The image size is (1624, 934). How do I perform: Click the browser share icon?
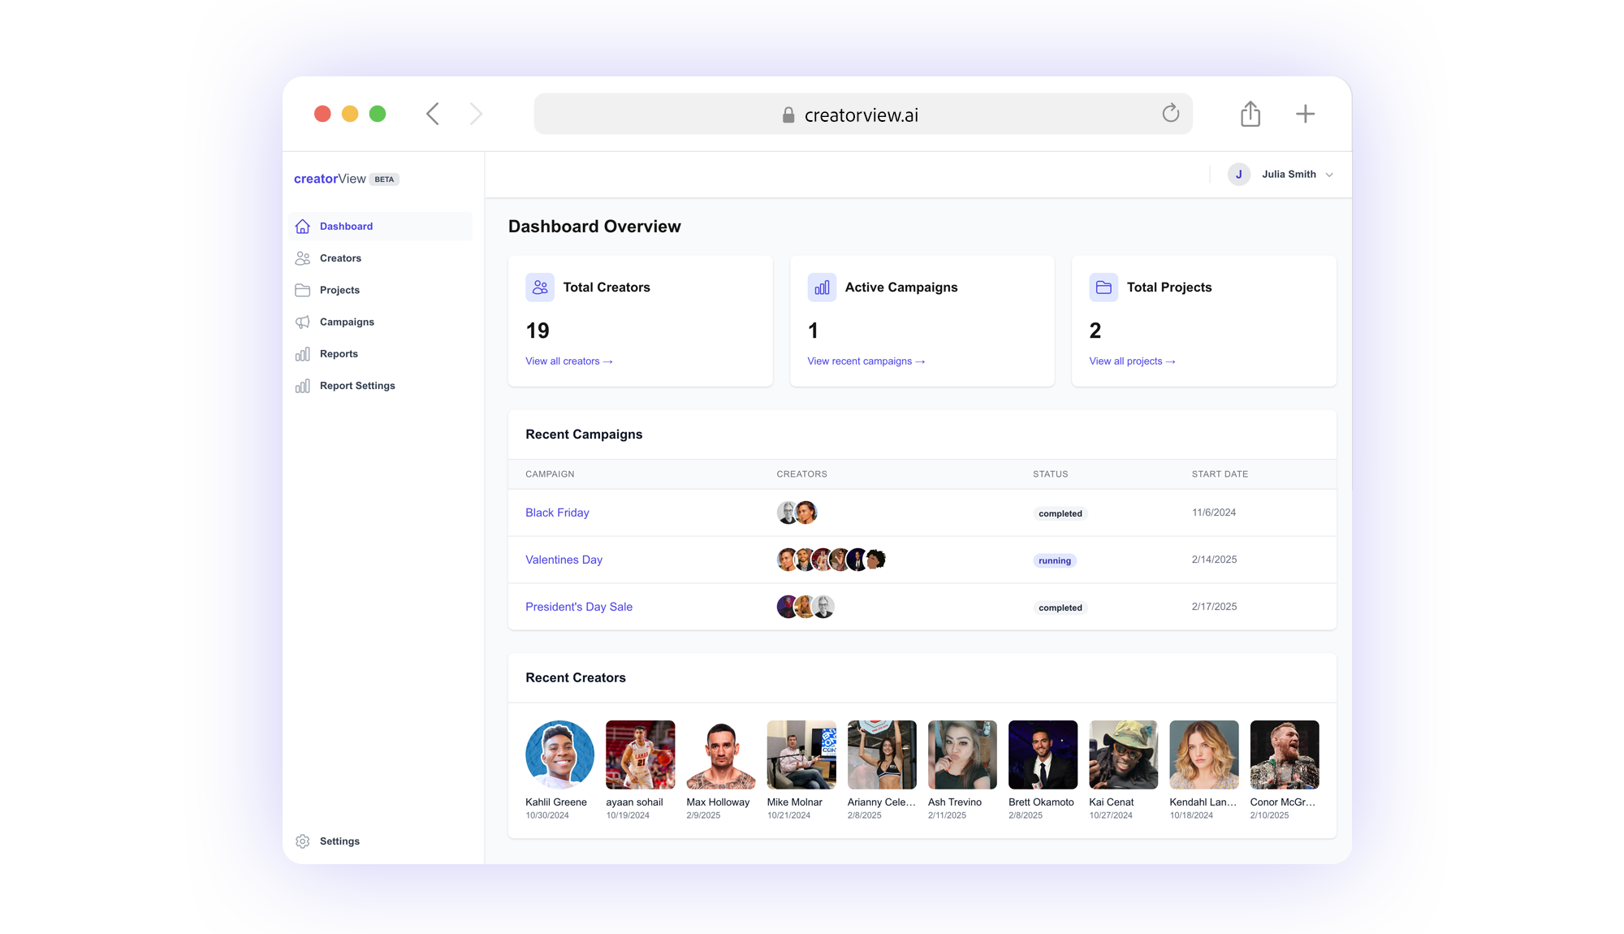click(x=1250, y=114)
